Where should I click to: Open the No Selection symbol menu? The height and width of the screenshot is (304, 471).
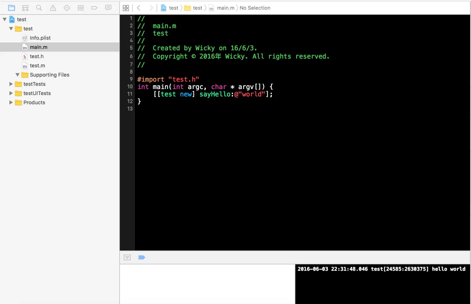[x=255, y=8]
